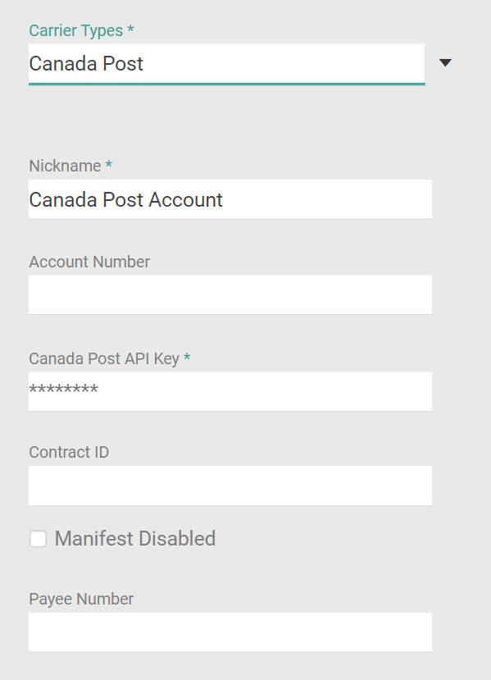The height and width of the screenshot is (680, 491).
Task: Click the Payee Number label
Action: (80, 598)
